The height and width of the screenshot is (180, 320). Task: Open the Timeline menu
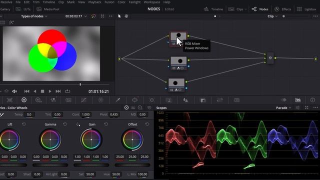[x=49, y=2]
